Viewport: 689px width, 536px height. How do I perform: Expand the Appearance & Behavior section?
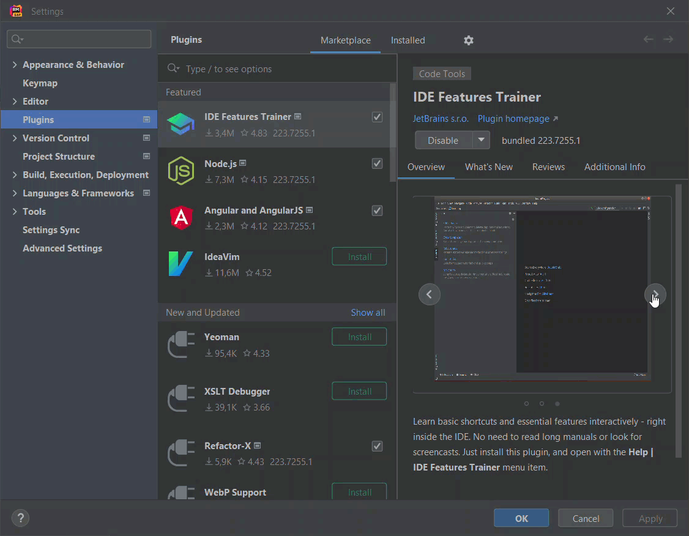15,65
